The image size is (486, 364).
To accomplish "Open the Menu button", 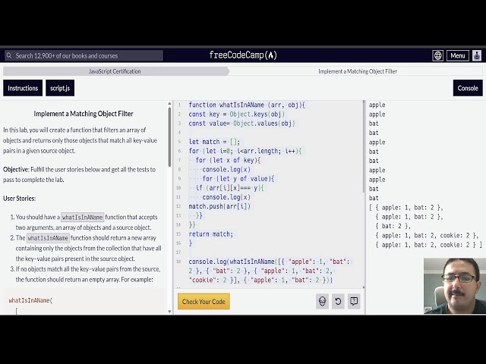I will (457, 55).
